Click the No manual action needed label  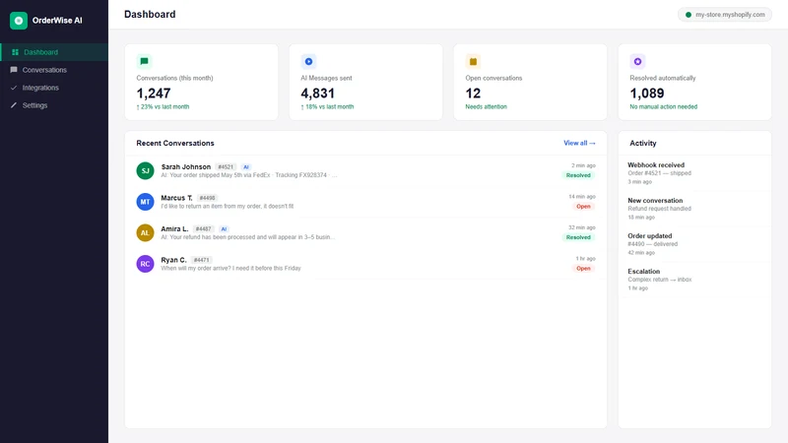click(x=663, y=107)
